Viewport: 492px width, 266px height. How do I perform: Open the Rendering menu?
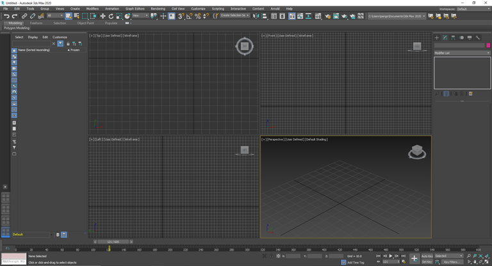coord(158,9)
